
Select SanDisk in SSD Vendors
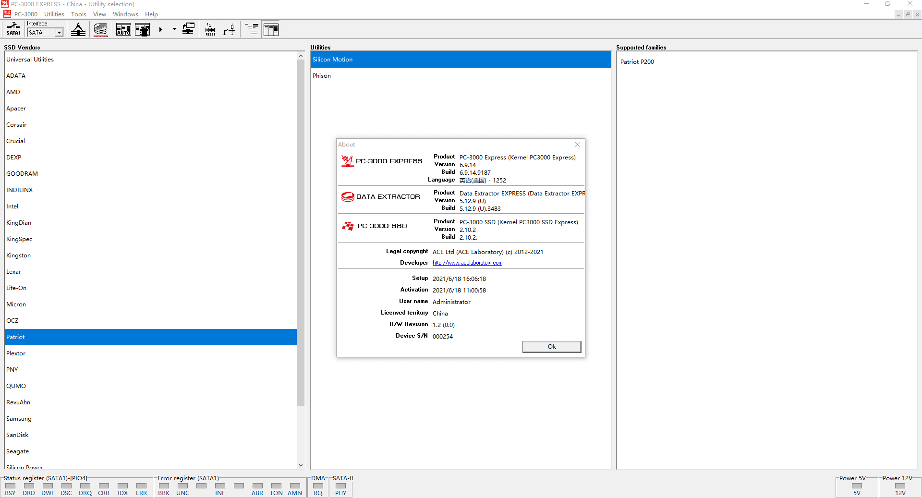click(x=151, y=435)
